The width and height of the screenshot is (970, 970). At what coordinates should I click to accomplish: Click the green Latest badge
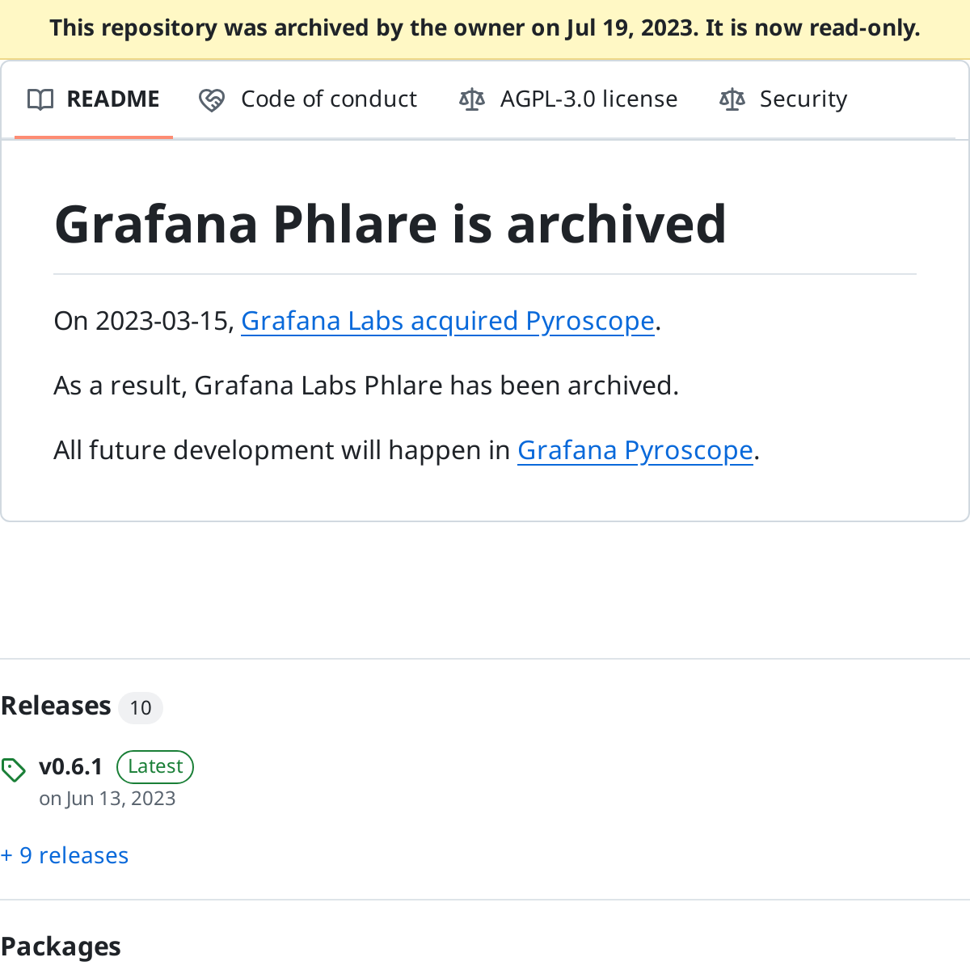[155, 766]
